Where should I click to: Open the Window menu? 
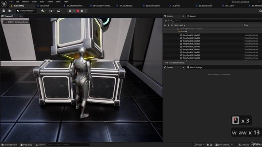pos(25,2)
